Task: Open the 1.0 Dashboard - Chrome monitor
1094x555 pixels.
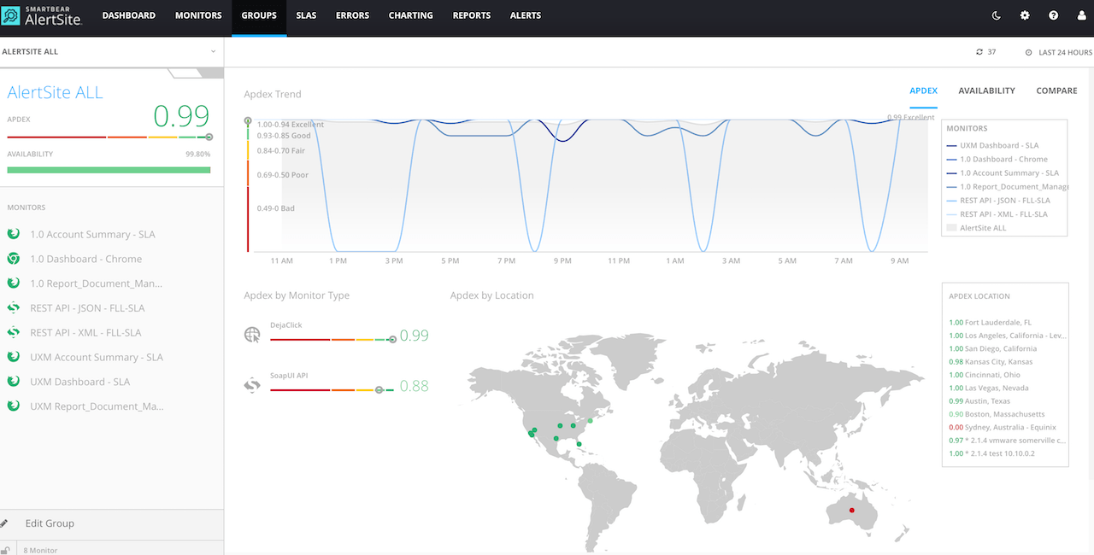Action: 85,259
